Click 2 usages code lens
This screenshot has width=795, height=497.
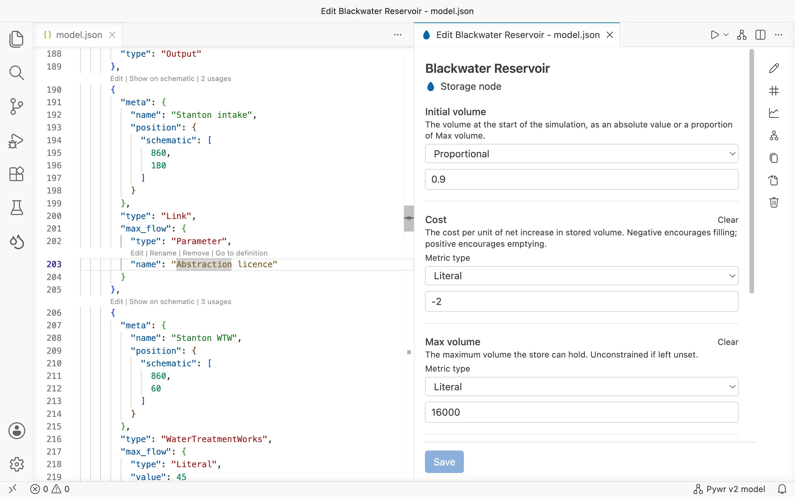(216, 79)
